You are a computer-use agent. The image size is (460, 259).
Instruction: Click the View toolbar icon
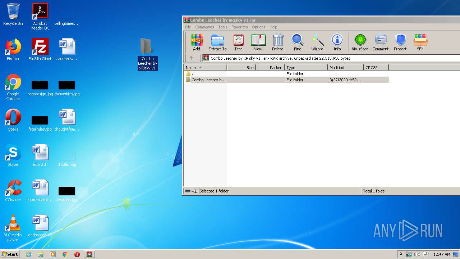click(258, 42)
